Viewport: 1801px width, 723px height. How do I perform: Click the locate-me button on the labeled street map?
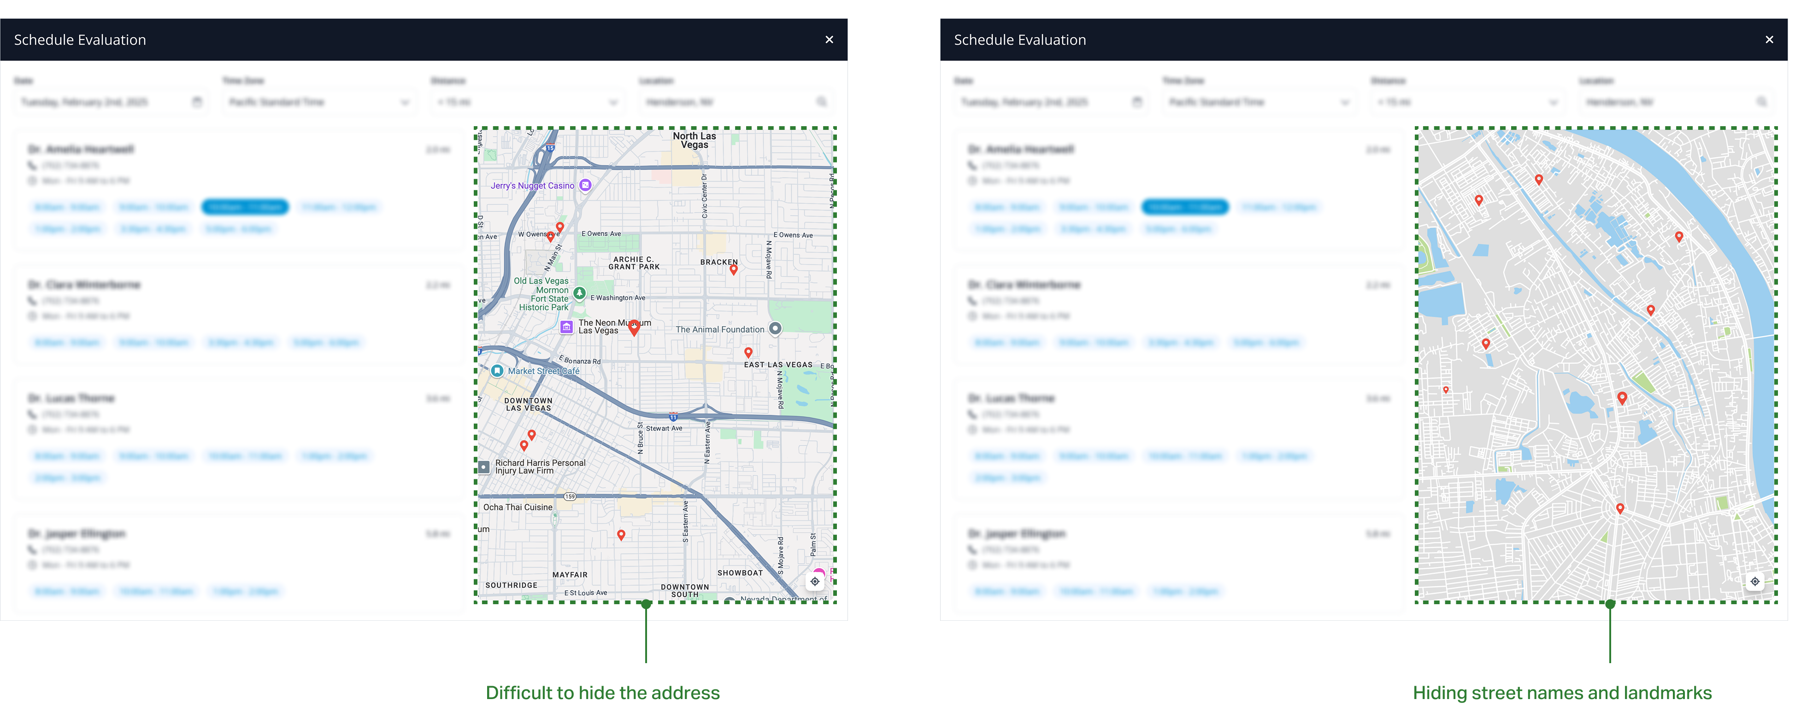tap(814, 581)
